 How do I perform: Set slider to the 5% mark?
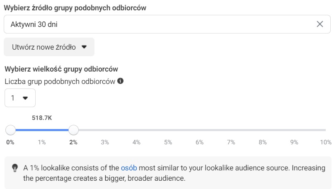pos(168,142)
